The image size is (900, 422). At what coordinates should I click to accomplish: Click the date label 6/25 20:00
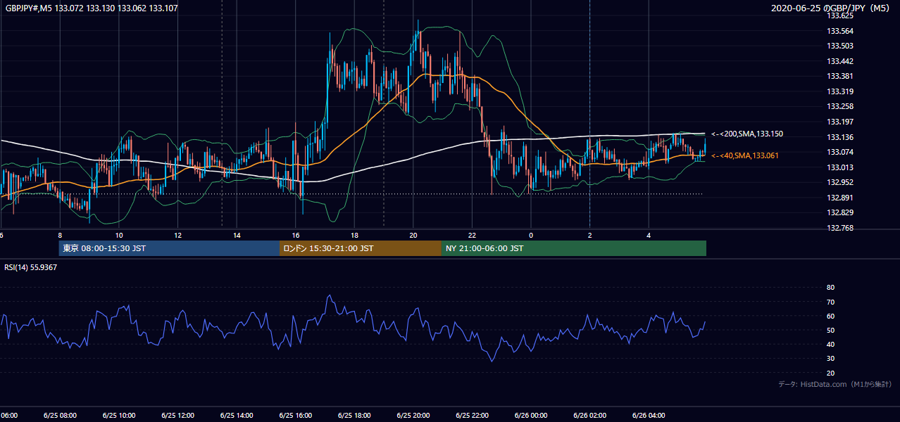(413, 415)
